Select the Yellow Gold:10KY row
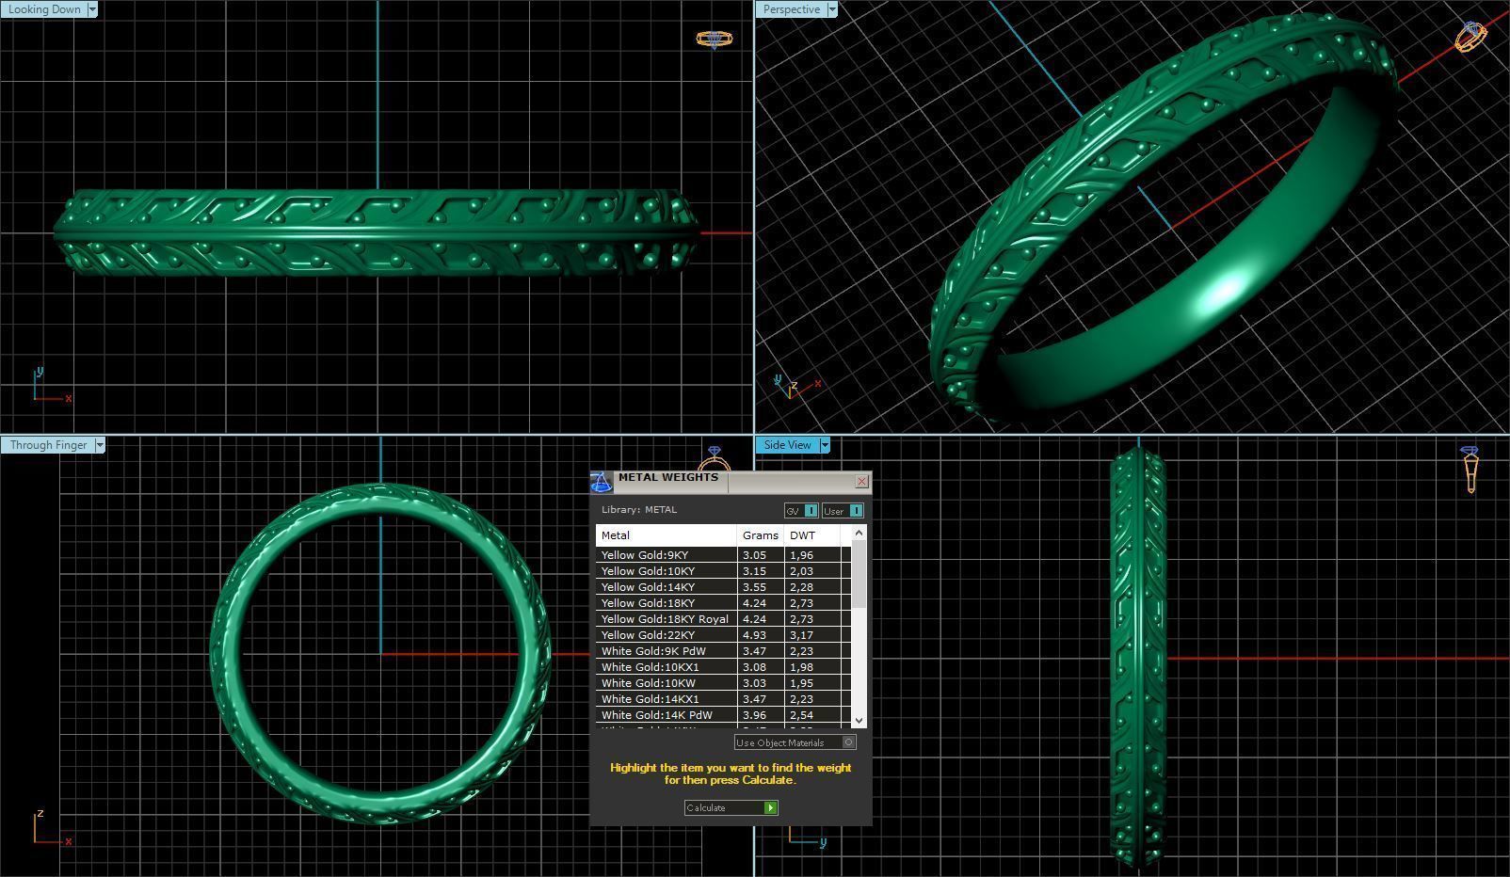This screenshot has height=877, width=1510. tap(723, 571)
